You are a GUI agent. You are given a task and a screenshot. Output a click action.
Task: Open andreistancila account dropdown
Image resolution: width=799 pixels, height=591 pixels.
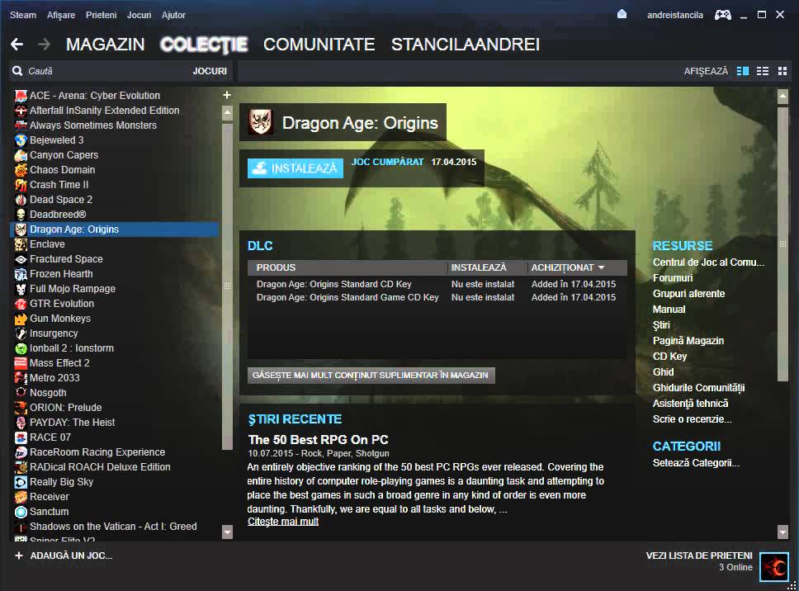click(674, 15)
